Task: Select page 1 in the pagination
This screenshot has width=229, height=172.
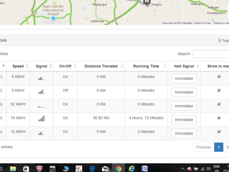Action: (219, 147)
